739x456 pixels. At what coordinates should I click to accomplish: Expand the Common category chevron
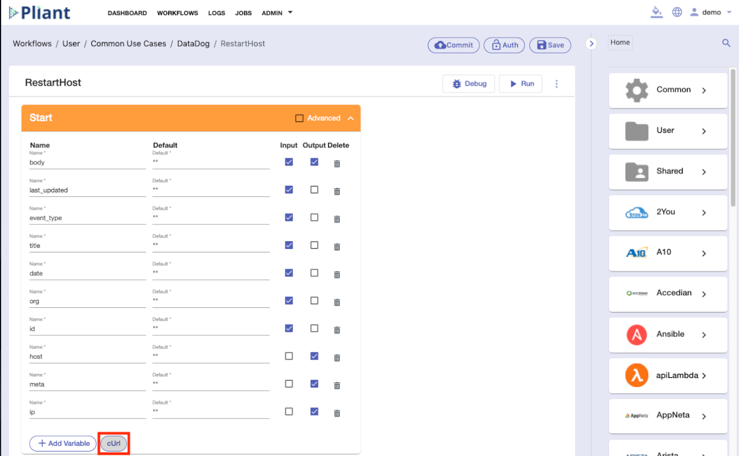[704, 90]
